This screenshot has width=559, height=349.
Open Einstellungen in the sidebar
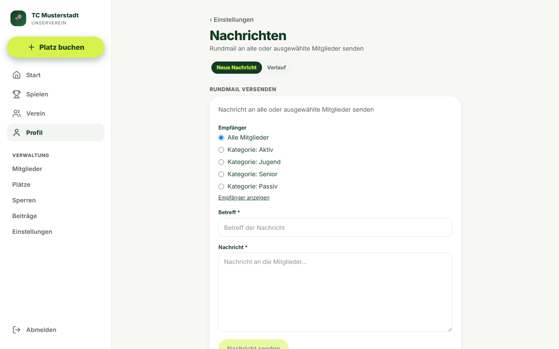[32, 232]
